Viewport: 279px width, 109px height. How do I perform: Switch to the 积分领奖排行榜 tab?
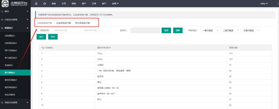pyautogui.click(x=82, y=23)
